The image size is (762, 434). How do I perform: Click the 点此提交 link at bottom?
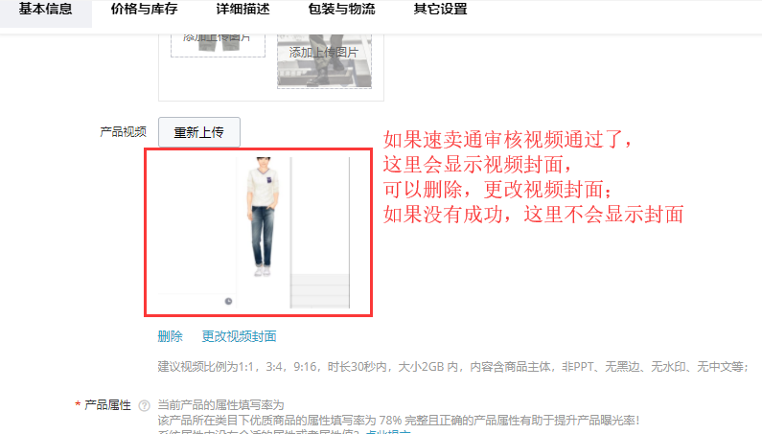coord(388,431)
